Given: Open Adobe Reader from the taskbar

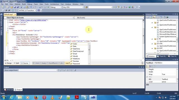Looking at the screenshot, I should (77, 97).
